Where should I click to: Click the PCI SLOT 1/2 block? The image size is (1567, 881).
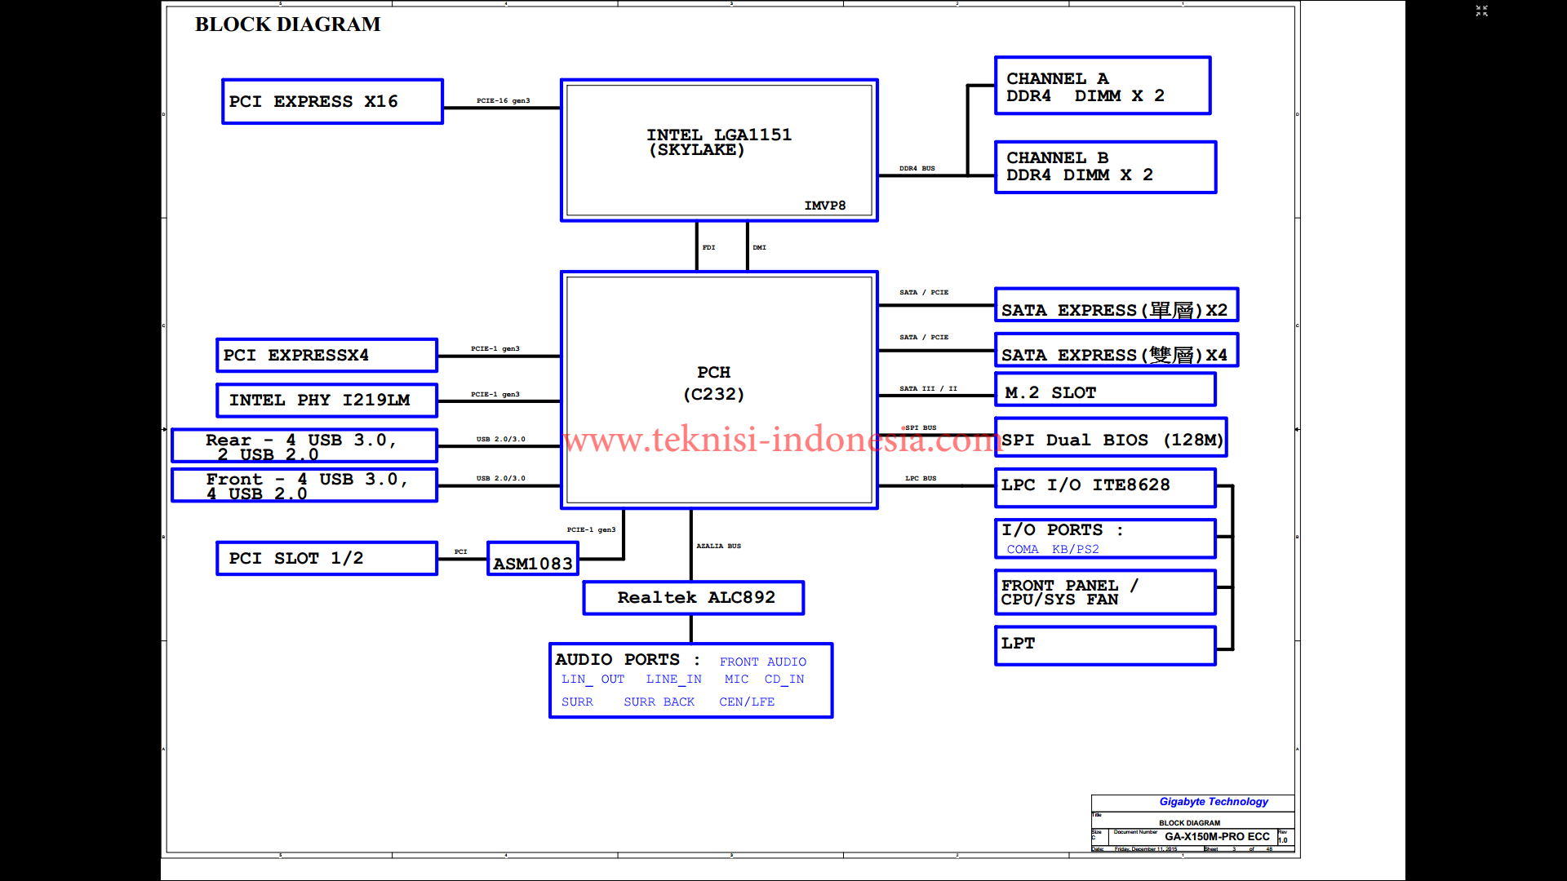click(x=326, y=559)
